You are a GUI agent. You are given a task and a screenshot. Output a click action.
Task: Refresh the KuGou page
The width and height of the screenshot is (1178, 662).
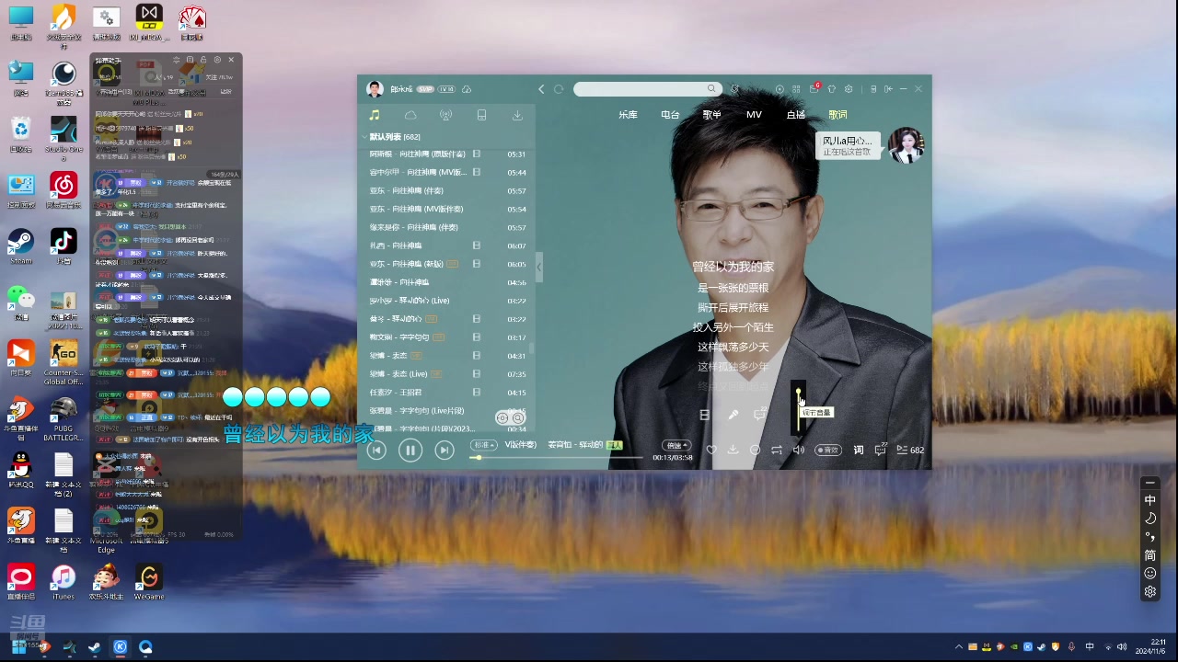pyautogui.click(x=559, y=89)
